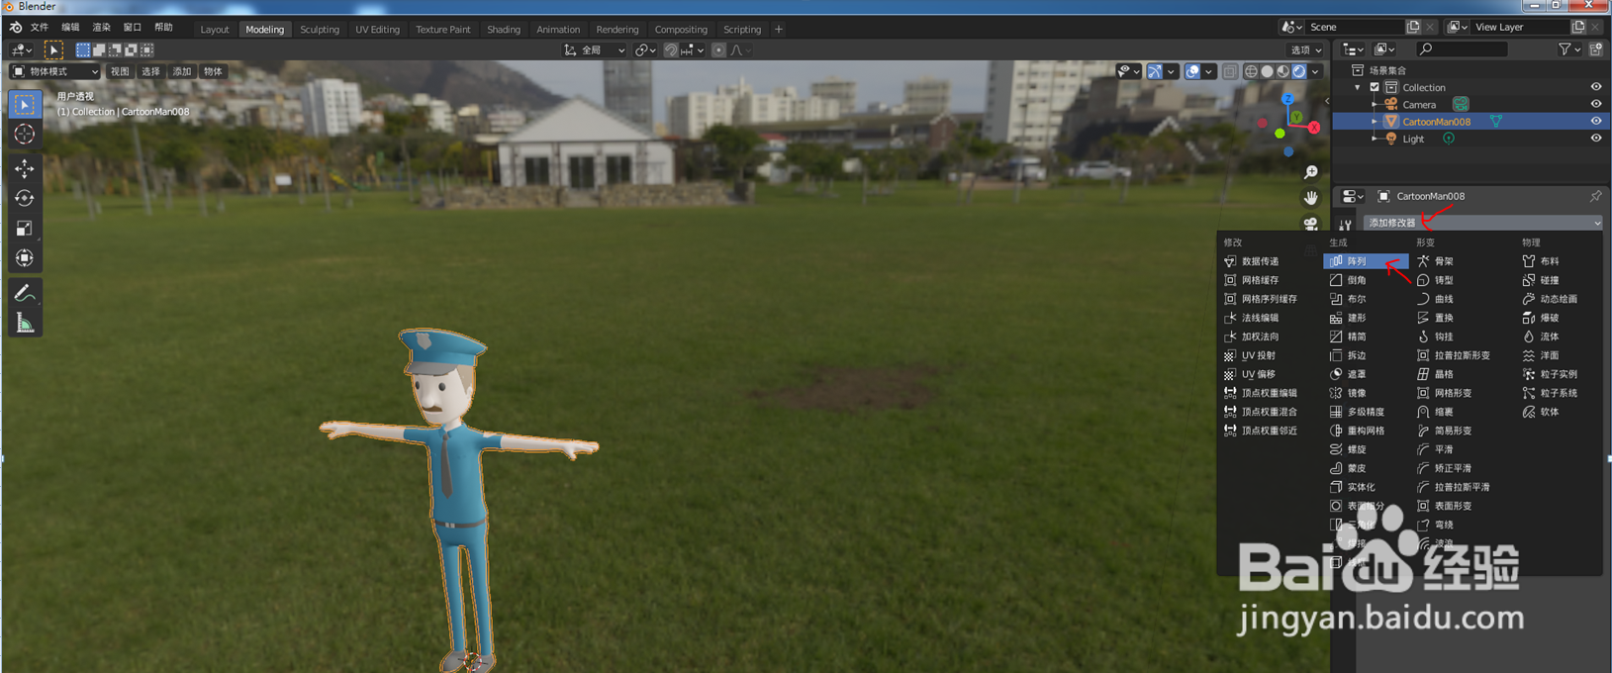Expand Light in outliner
1612x673 pixels.
(1375, 139)
